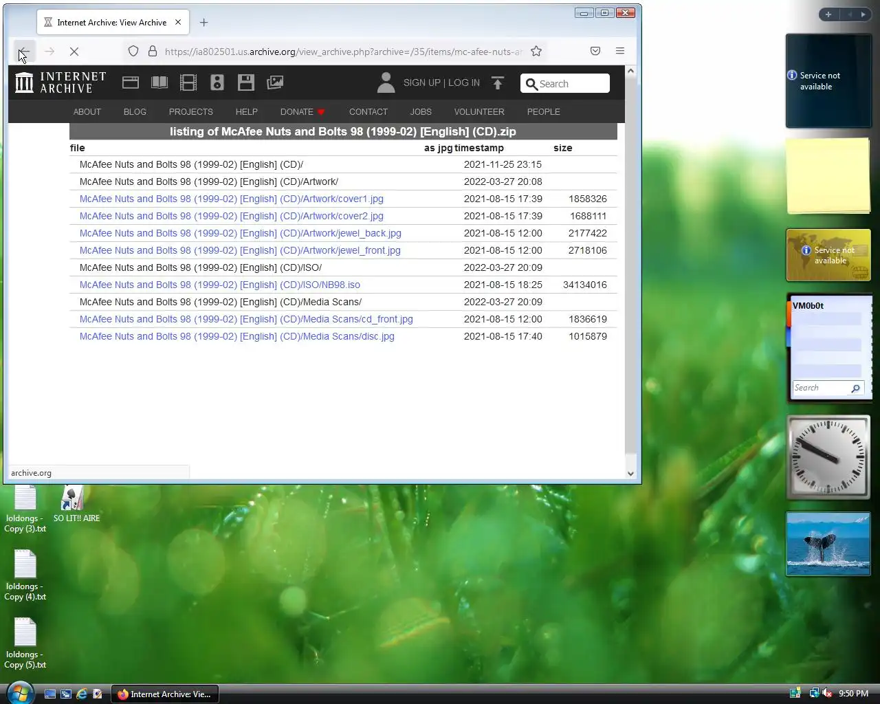Click Contacts gadget search field
This screenshot has width=880, height=704.
pos(821,388)
